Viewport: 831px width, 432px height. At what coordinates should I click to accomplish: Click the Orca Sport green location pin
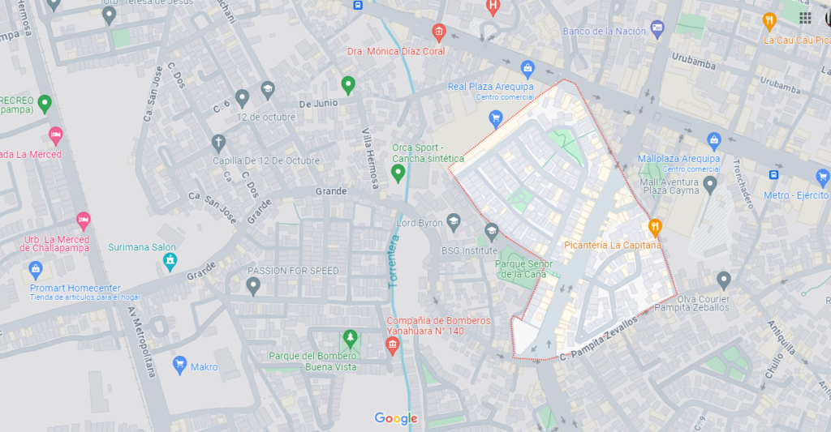[x=398, y=173]
